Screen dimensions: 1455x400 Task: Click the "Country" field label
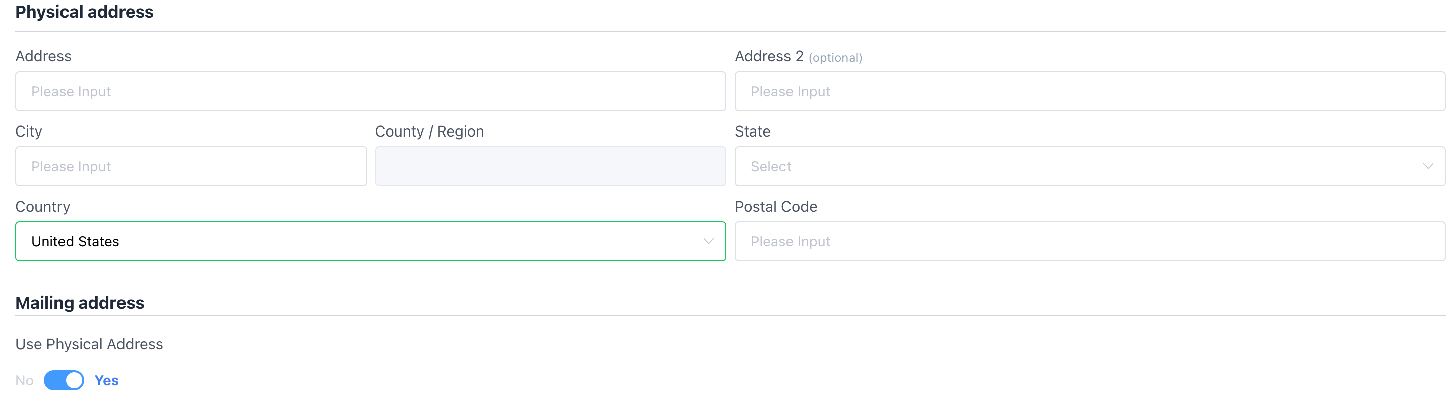click(x=43, y=207)
